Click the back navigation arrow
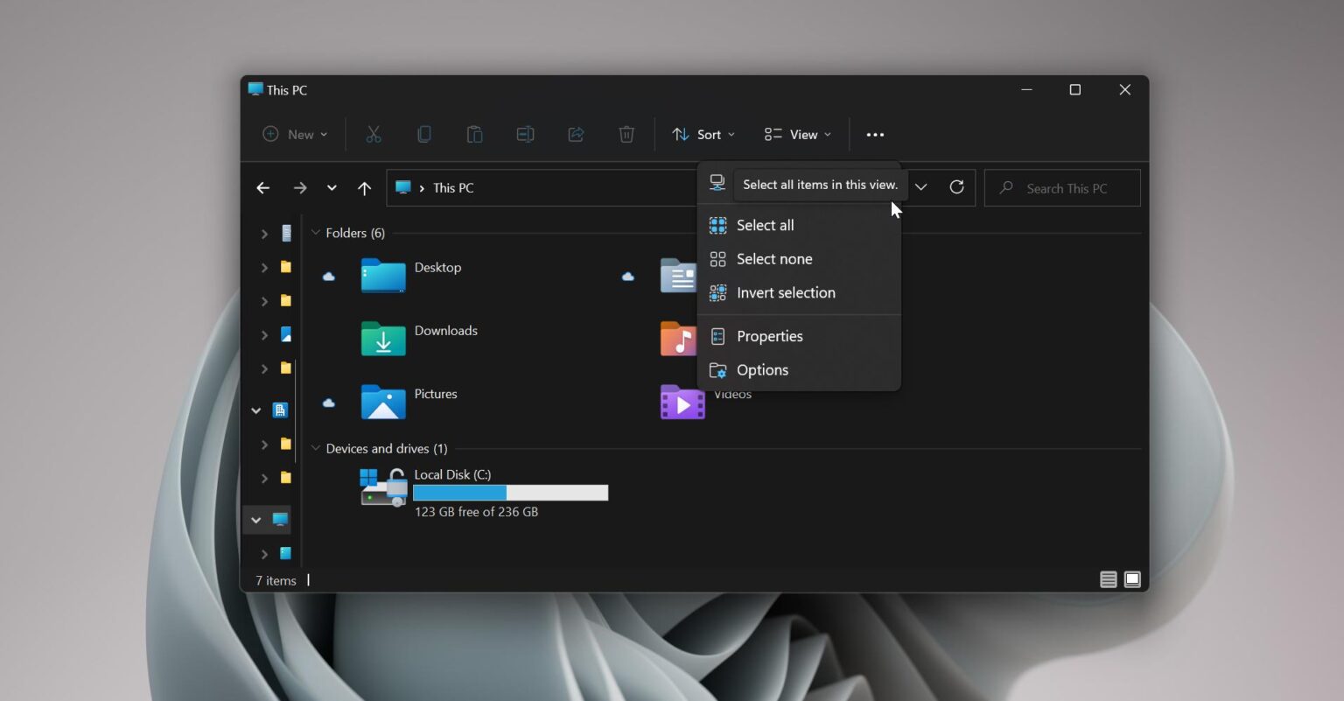 tap(262, 187)
